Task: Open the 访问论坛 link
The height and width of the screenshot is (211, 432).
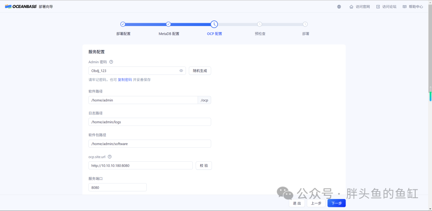Action: point(389,7)
